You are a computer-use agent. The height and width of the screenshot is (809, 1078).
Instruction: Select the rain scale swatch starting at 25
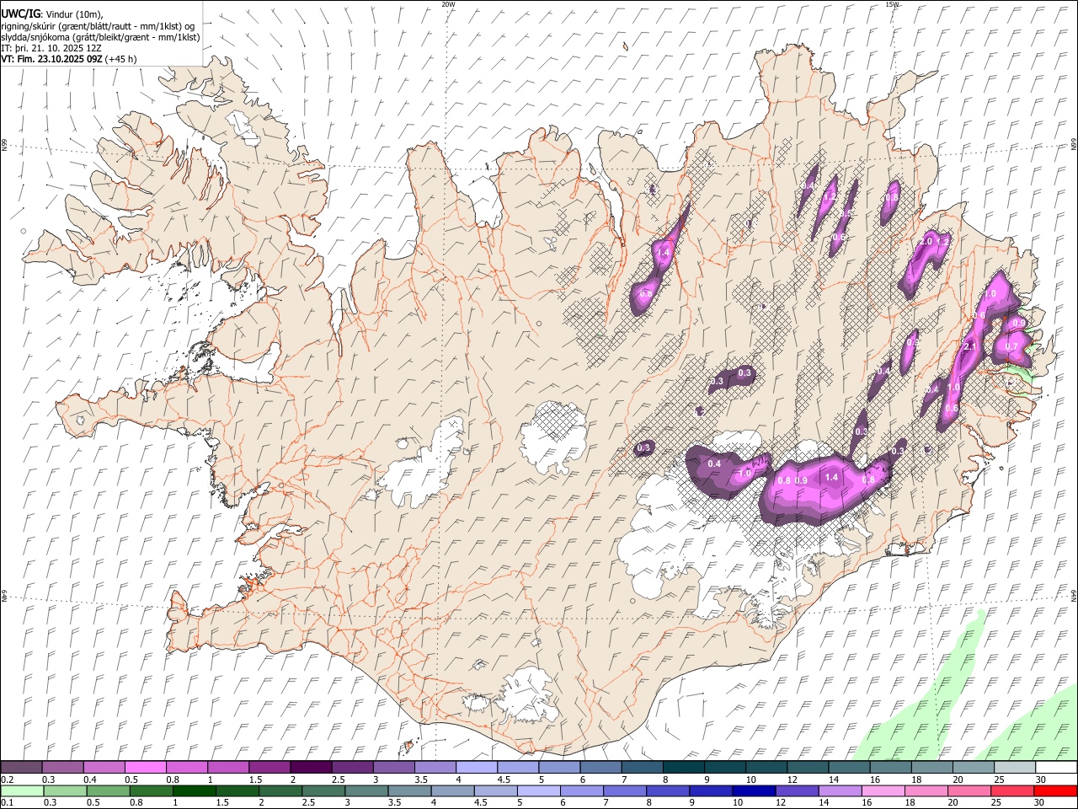(x=1011, y=790)
